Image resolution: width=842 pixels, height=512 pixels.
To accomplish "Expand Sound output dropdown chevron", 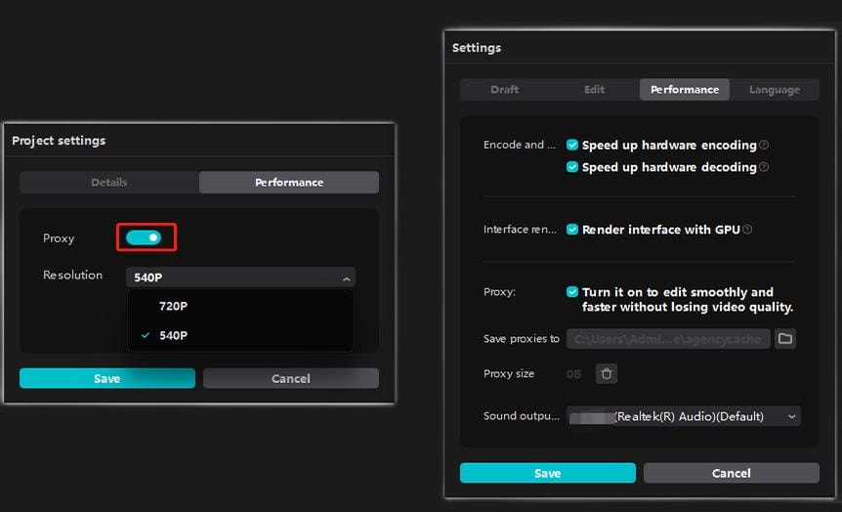I will [791, 417].
